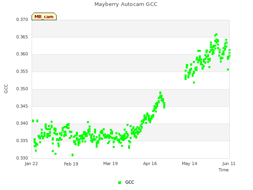
Task: Click the 0.340 y-axis value
Action: [x=22, y=123]
